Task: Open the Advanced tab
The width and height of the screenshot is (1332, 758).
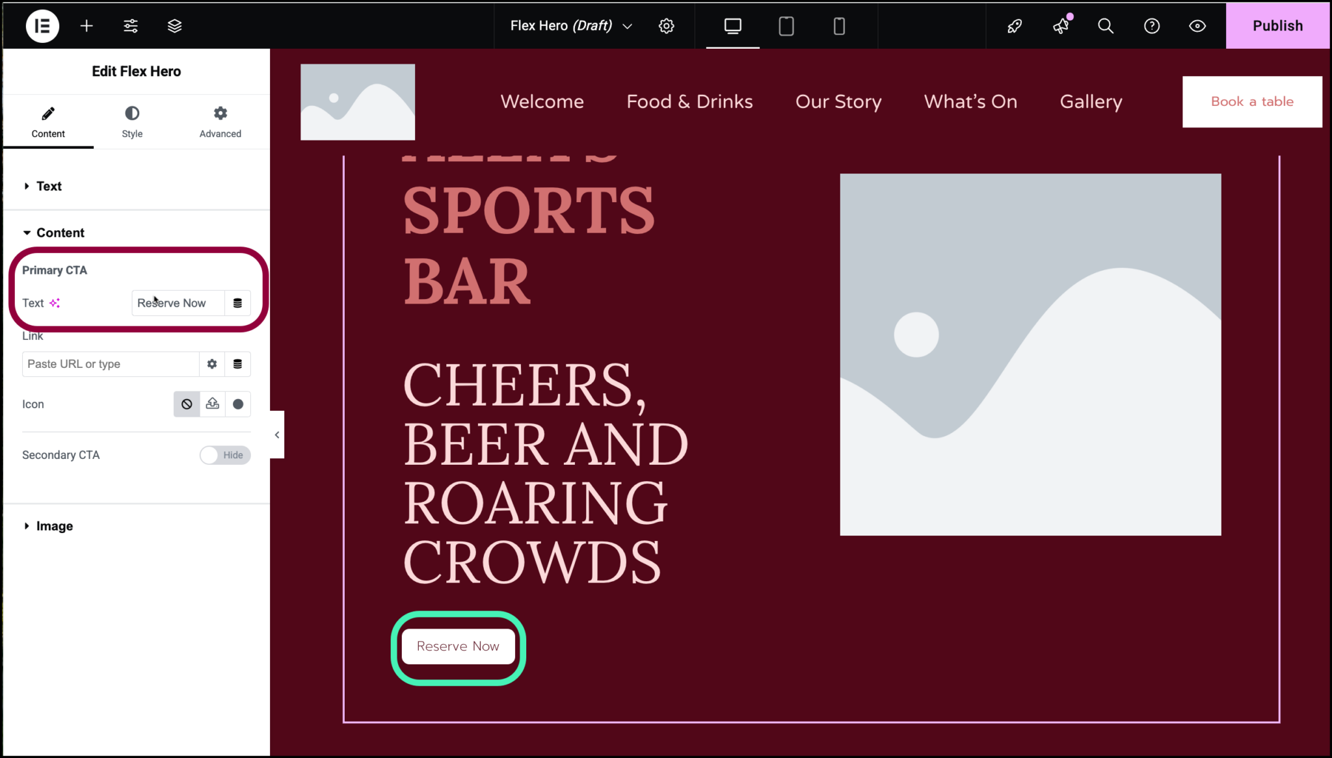Action: click(x=220, y=122)
